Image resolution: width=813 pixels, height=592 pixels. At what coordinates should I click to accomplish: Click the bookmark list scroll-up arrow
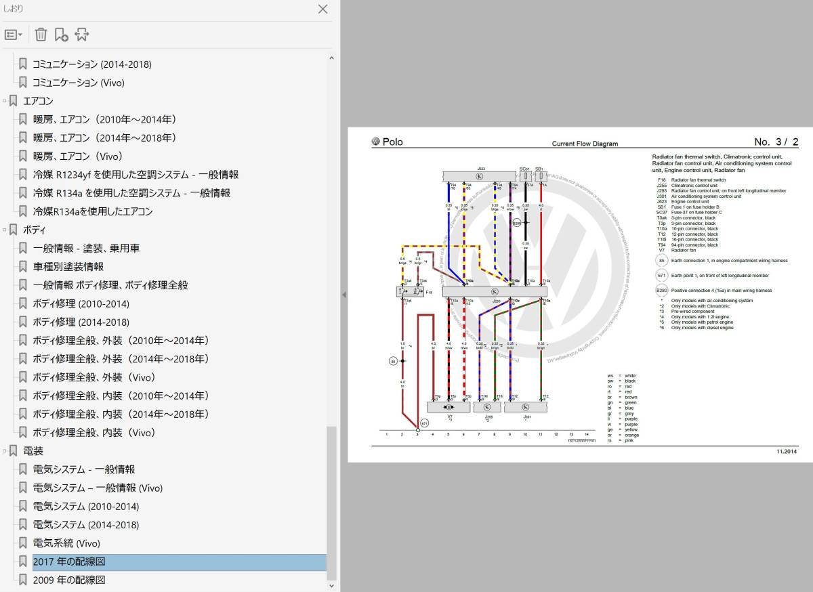(x=331, y=59)
